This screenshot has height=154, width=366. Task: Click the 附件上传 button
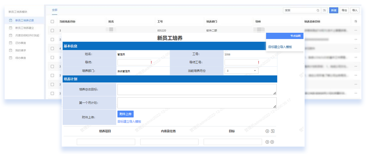point(125,114)
